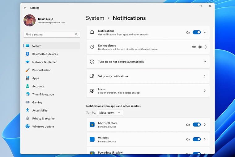The height and width of the screenshot is (157, 235).
Task: Click the Windows Update sync icon
Action: 28,127
